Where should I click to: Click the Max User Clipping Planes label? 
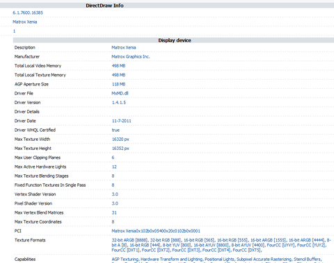click(x=38, y=158)
